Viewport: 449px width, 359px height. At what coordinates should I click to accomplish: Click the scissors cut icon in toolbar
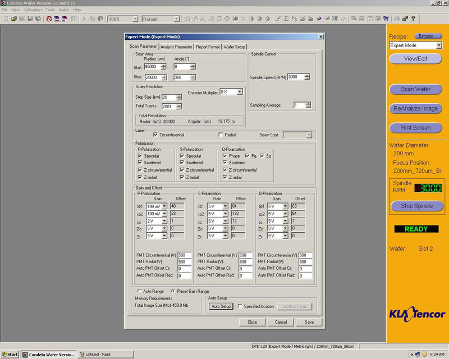tap(84, 19)
